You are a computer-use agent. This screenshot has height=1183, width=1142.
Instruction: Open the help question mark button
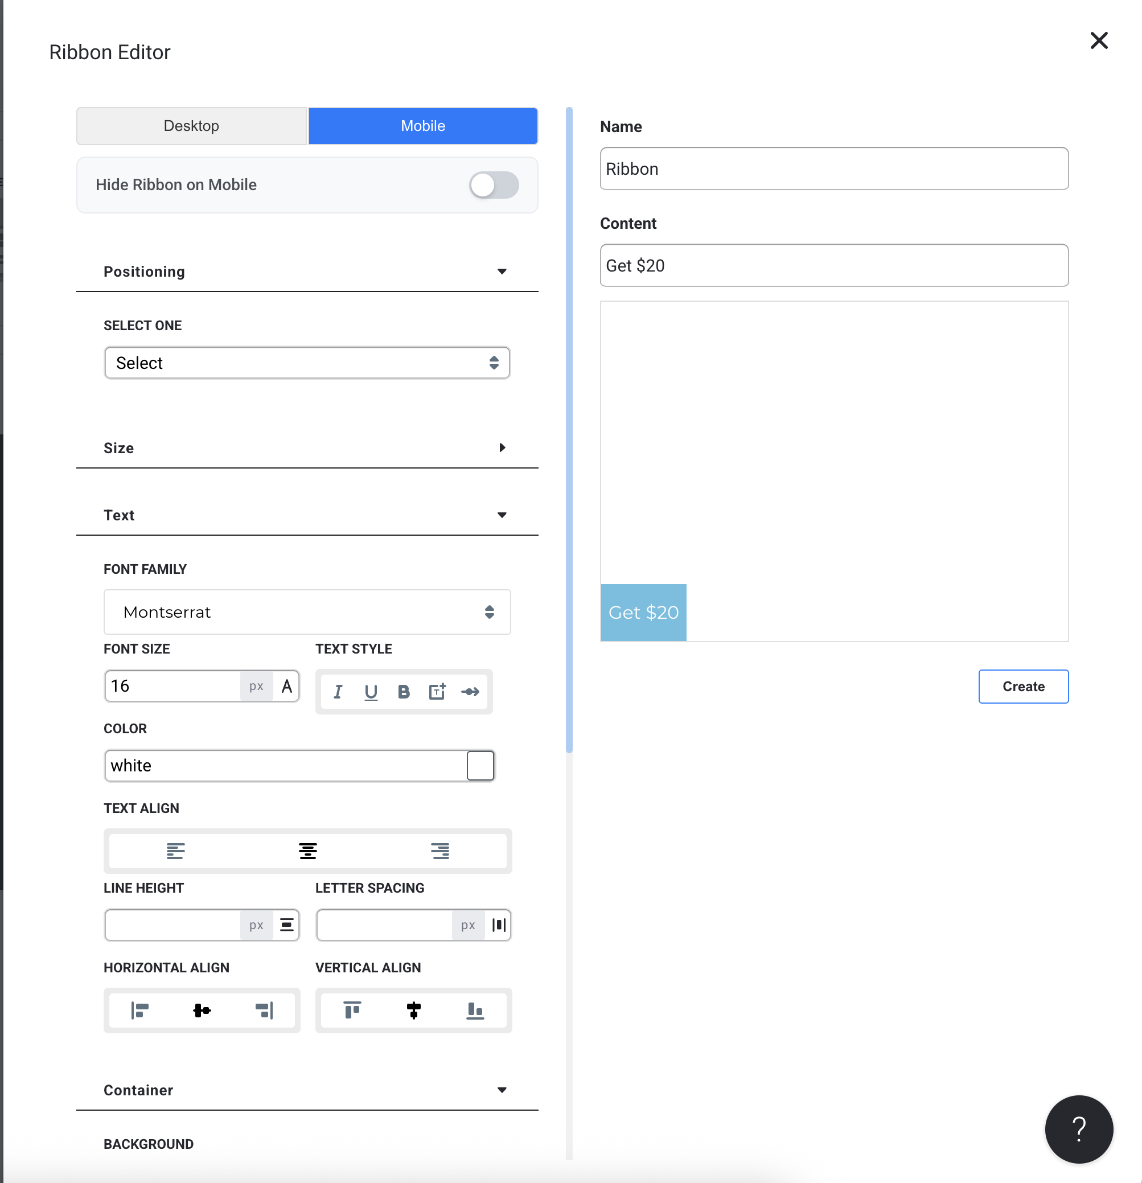(1079, 1129)
